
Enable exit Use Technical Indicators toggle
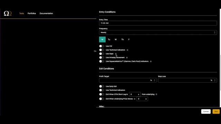[x=102, y=90]
